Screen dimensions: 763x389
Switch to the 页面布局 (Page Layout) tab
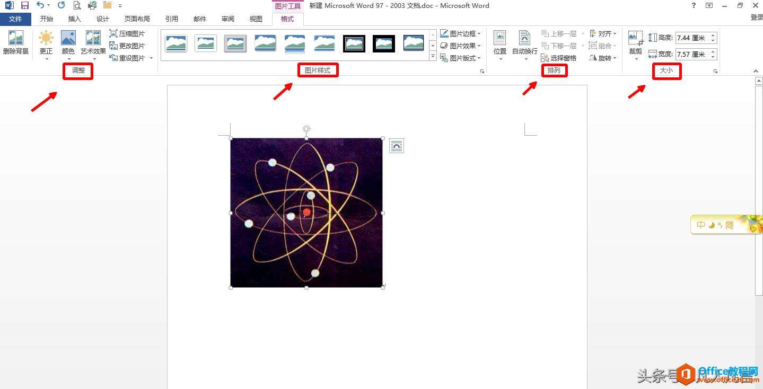click(x=137, y=19)
